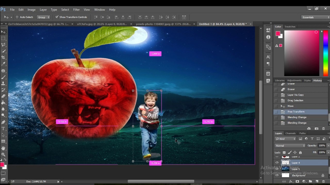The height and width of the screenshot is (185, 330).
Task: Select the Hand tool
Action: 3,148
